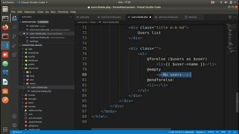Click the PHP language mode status item
This screenshot has width=239, height=134.
coord(223,132)
